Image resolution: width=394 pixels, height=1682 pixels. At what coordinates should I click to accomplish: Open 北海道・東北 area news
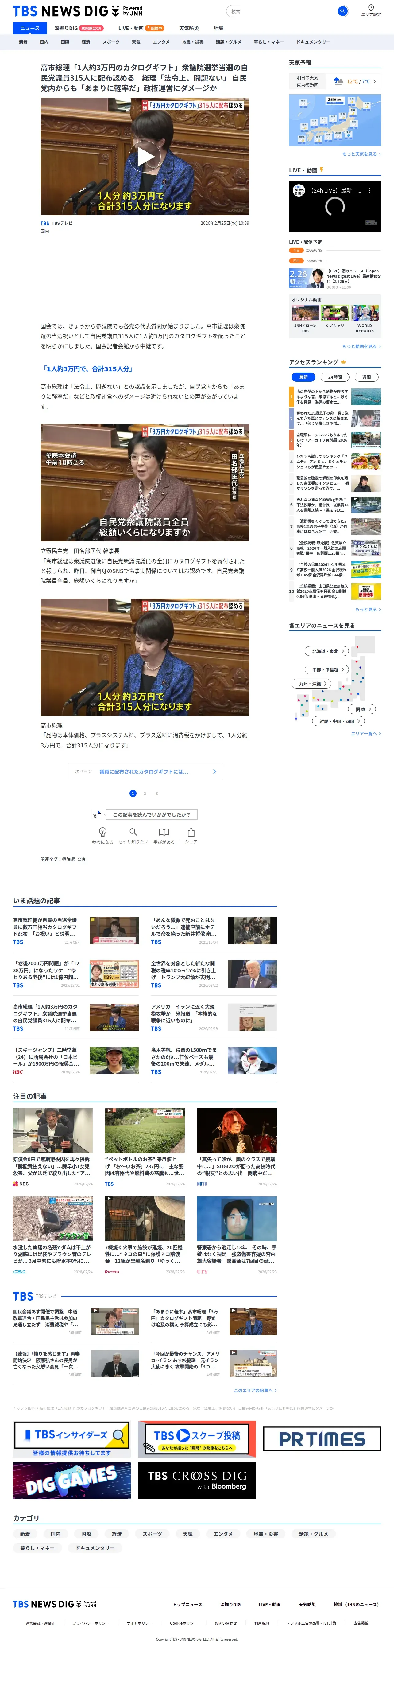click(x=327, y=651)
